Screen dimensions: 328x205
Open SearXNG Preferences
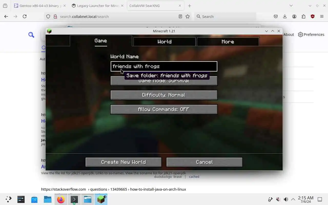click(311, 35)
